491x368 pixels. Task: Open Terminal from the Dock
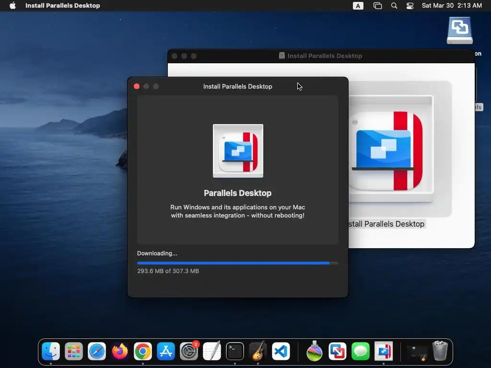[x=235, y=351]
